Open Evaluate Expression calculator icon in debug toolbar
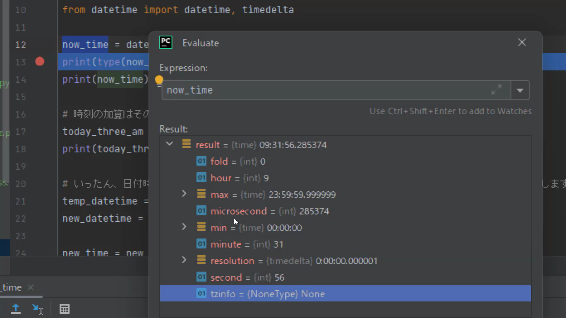 pos(65,308)
